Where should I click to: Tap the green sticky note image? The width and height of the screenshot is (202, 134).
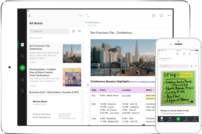(178, 88)
